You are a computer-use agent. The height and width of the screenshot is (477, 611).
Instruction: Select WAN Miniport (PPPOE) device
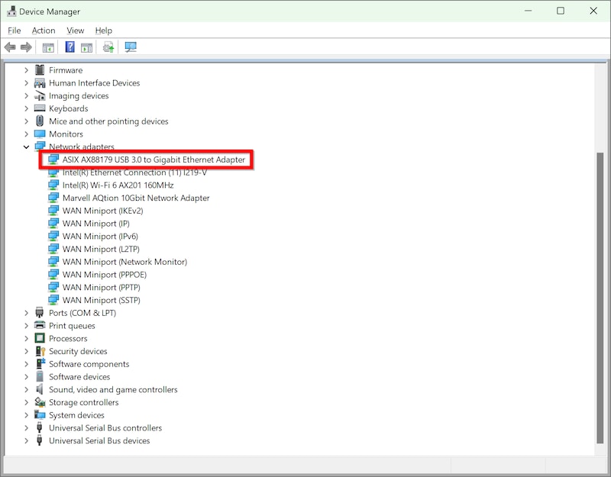[x=104, y=275]
